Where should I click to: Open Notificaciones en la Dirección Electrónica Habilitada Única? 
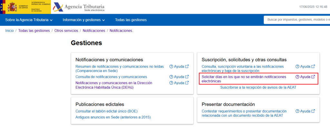pos(114,85)
